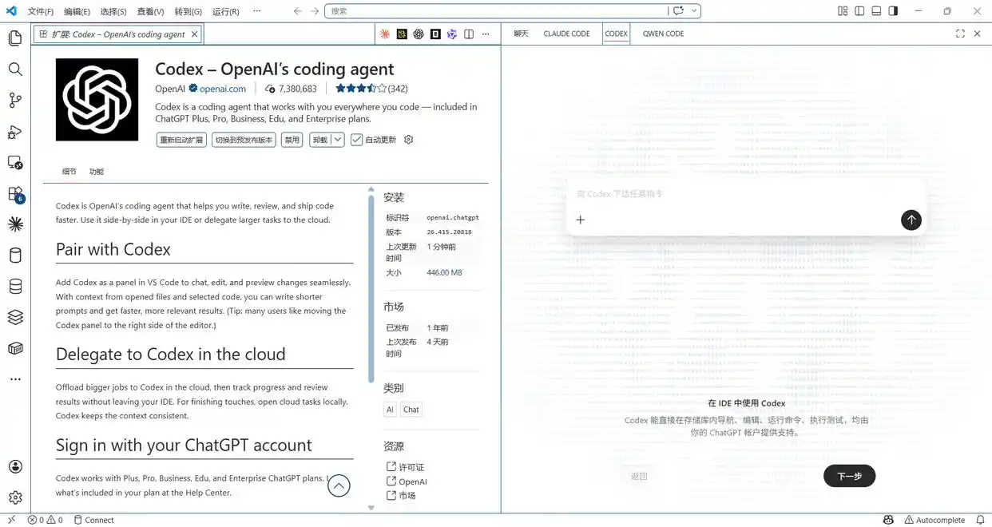Open the stacked database icon in activity bar
This screenshot has height=527, width=992.
(x=15, y=287)
